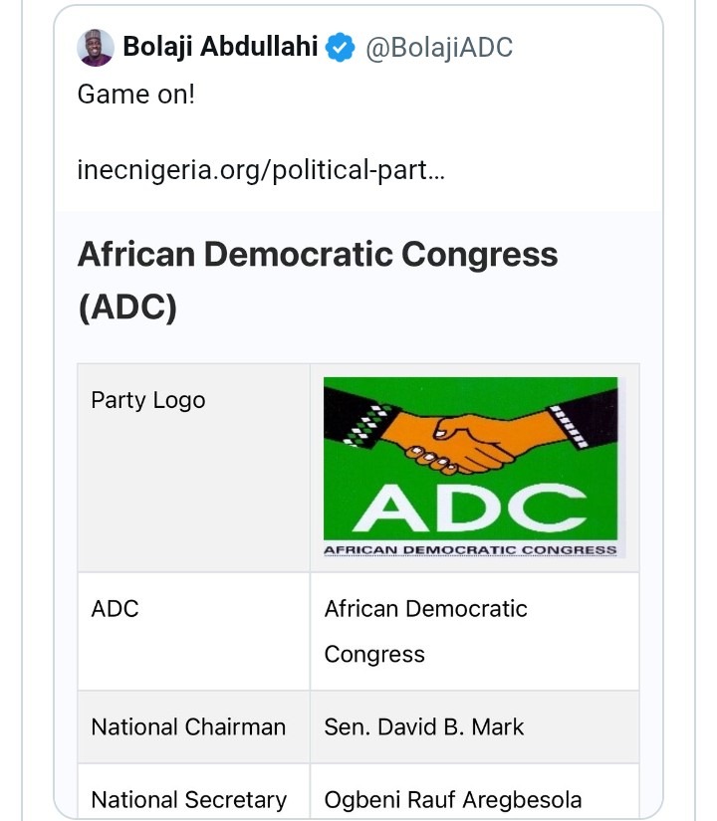Click the handshake graphic in the ADC logo
Screen dimensions: 717x821
tap(468, 440)
